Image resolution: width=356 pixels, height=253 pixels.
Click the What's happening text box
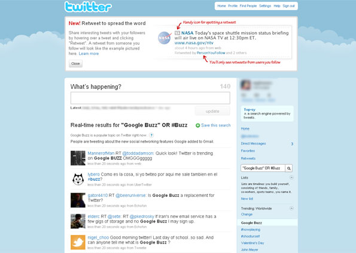point(150,98)
